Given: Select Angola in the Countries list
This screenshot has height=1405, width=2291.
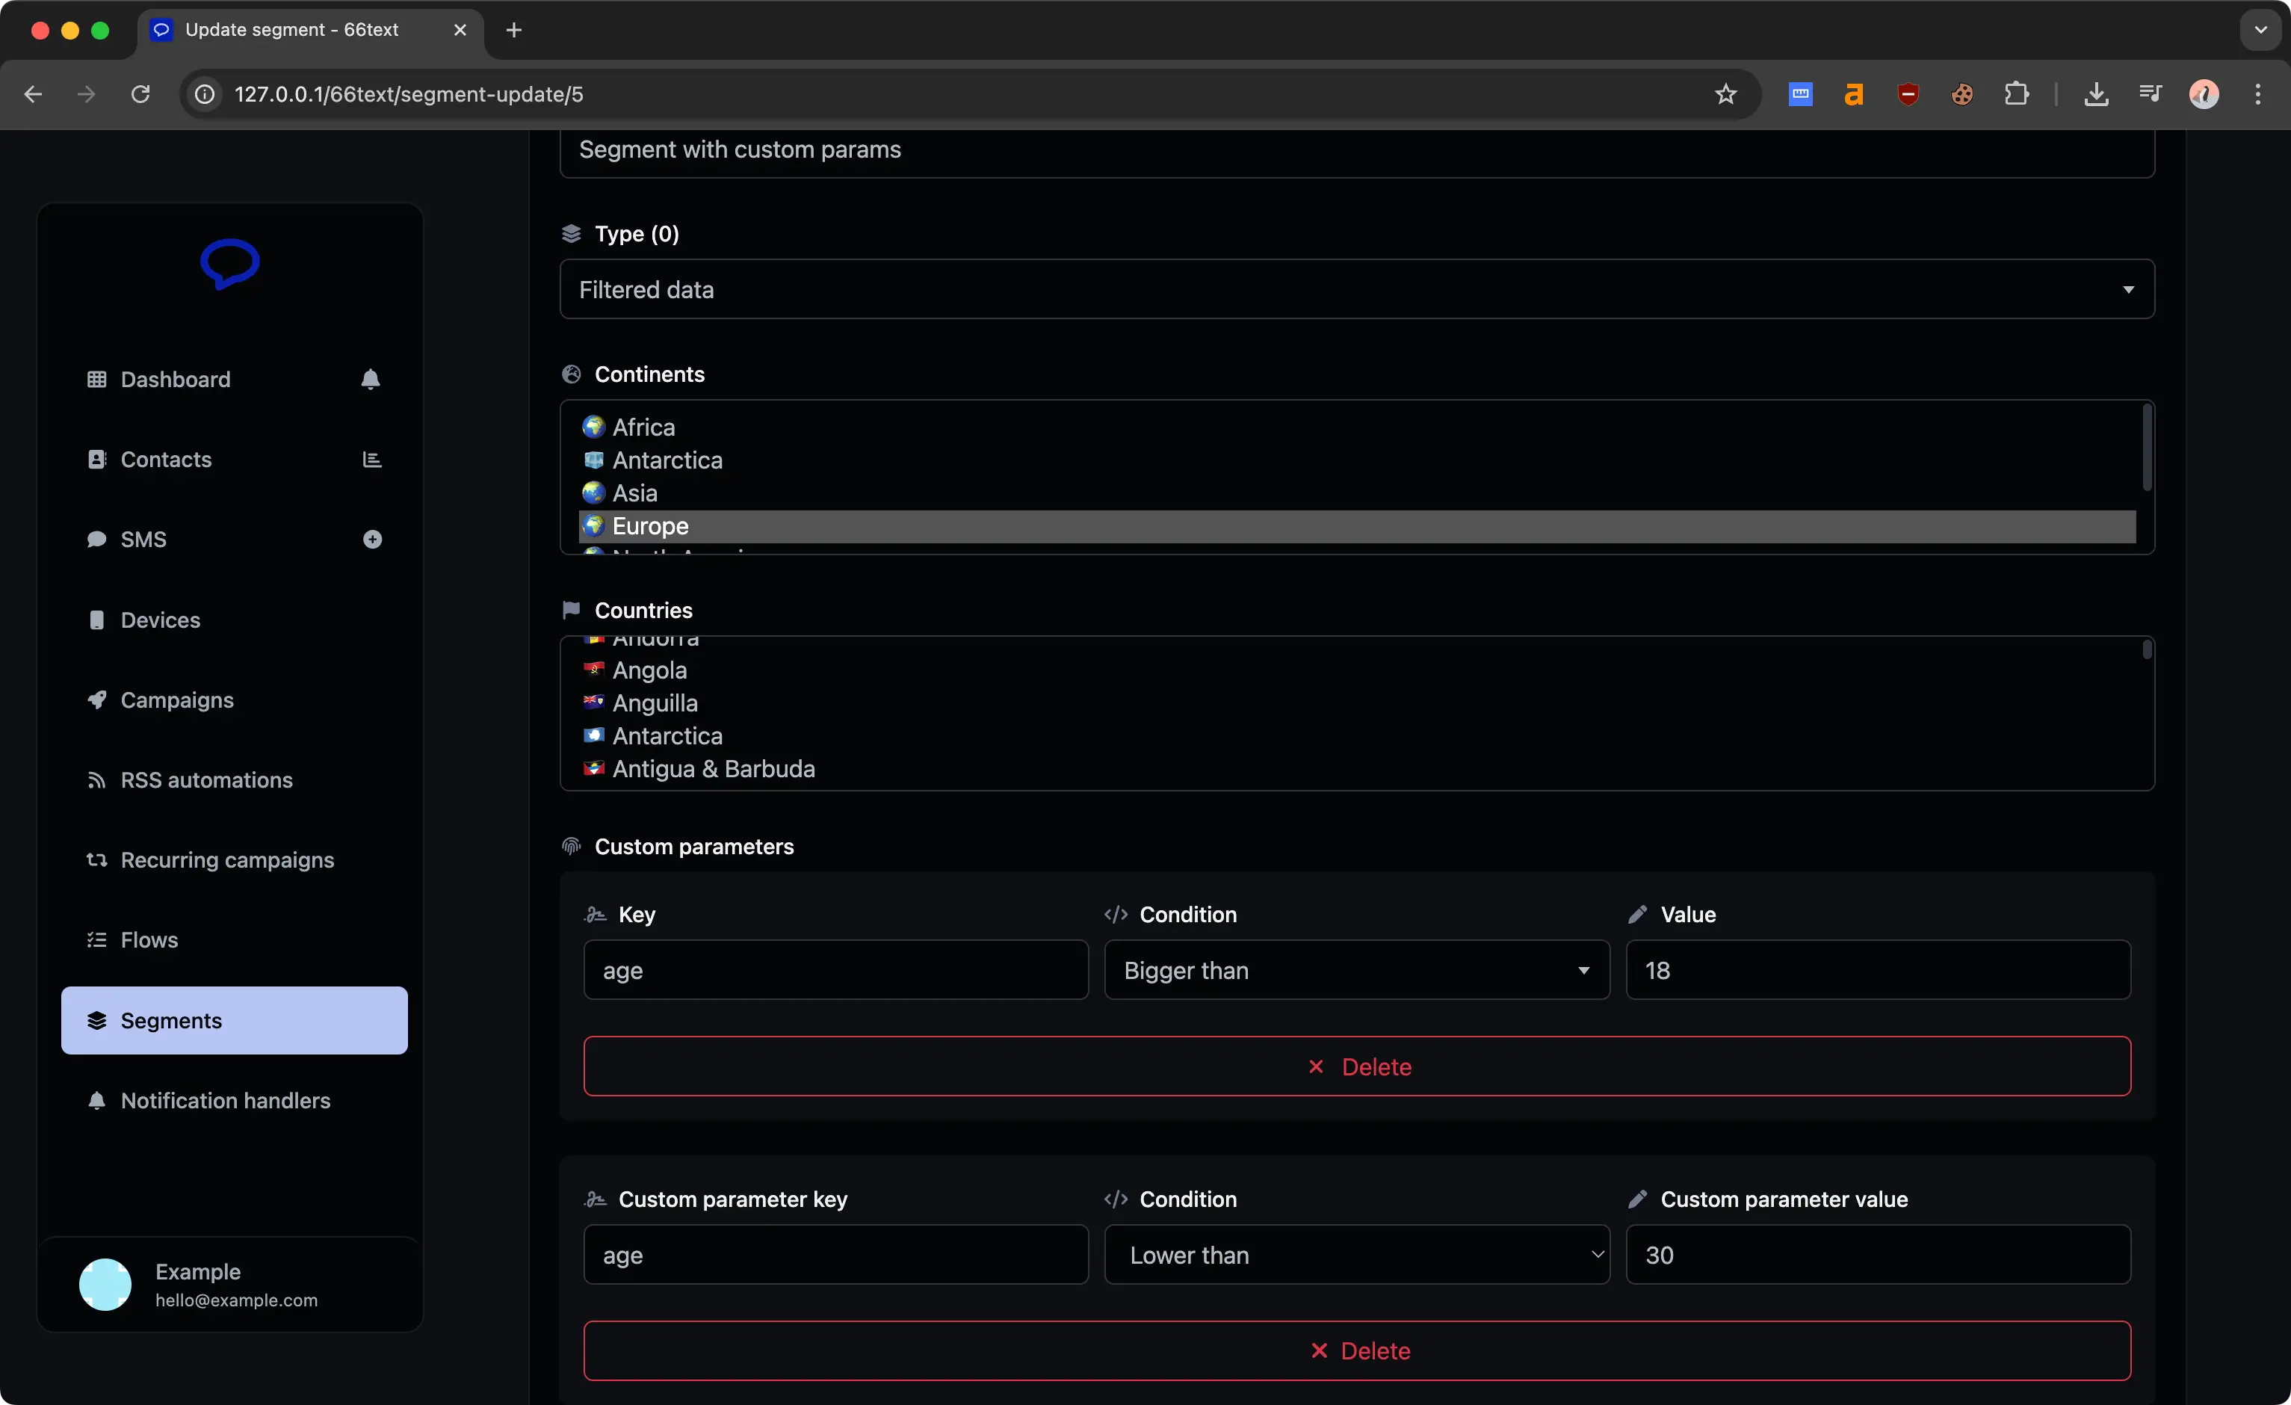Looking at the screenshot, I should click(649, 670).
